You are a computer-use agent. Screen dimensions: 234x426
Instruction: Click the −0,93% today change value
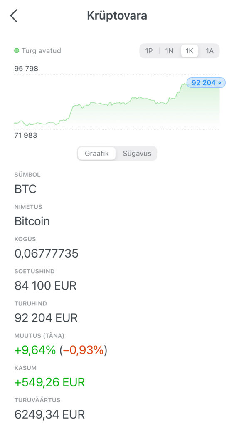pyautogui.click(x=84, y=350)
